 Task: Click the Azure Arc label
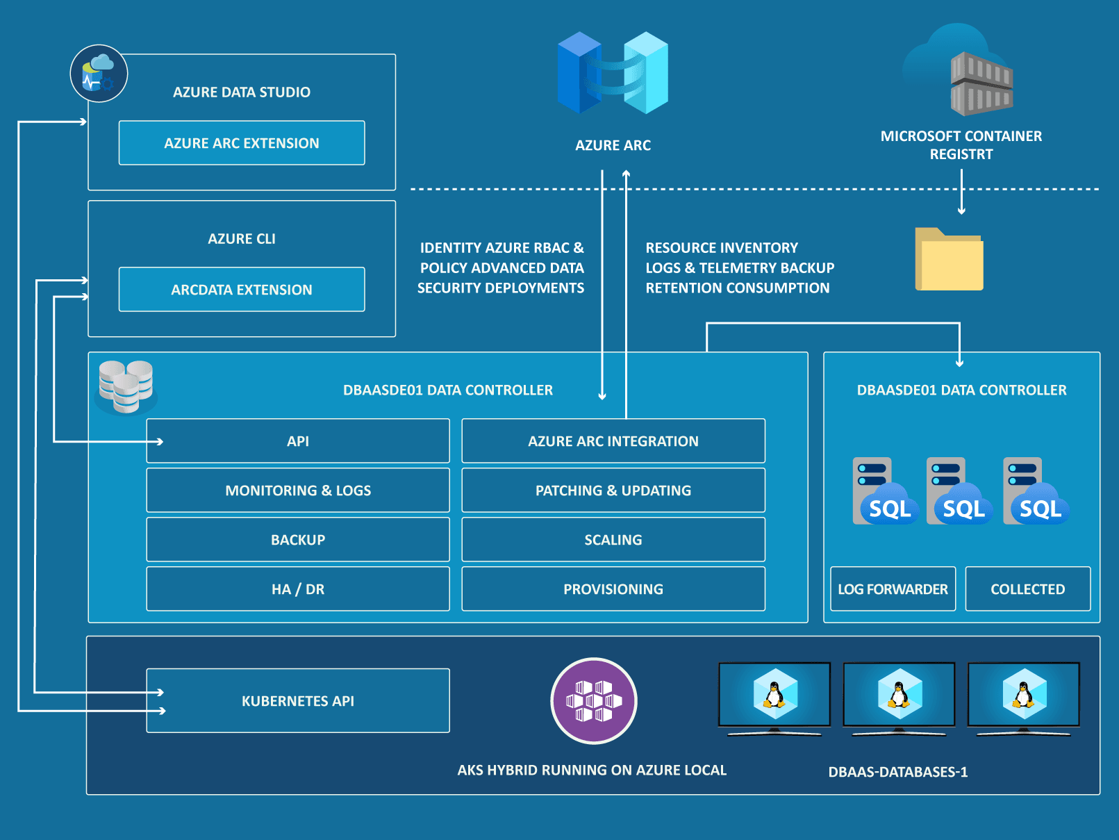613,146
